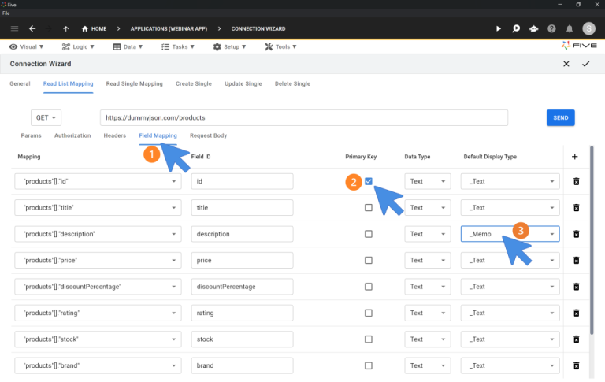Screen dimensions: 605x382
Task: Click the Five logo
Action: (579, 46)
